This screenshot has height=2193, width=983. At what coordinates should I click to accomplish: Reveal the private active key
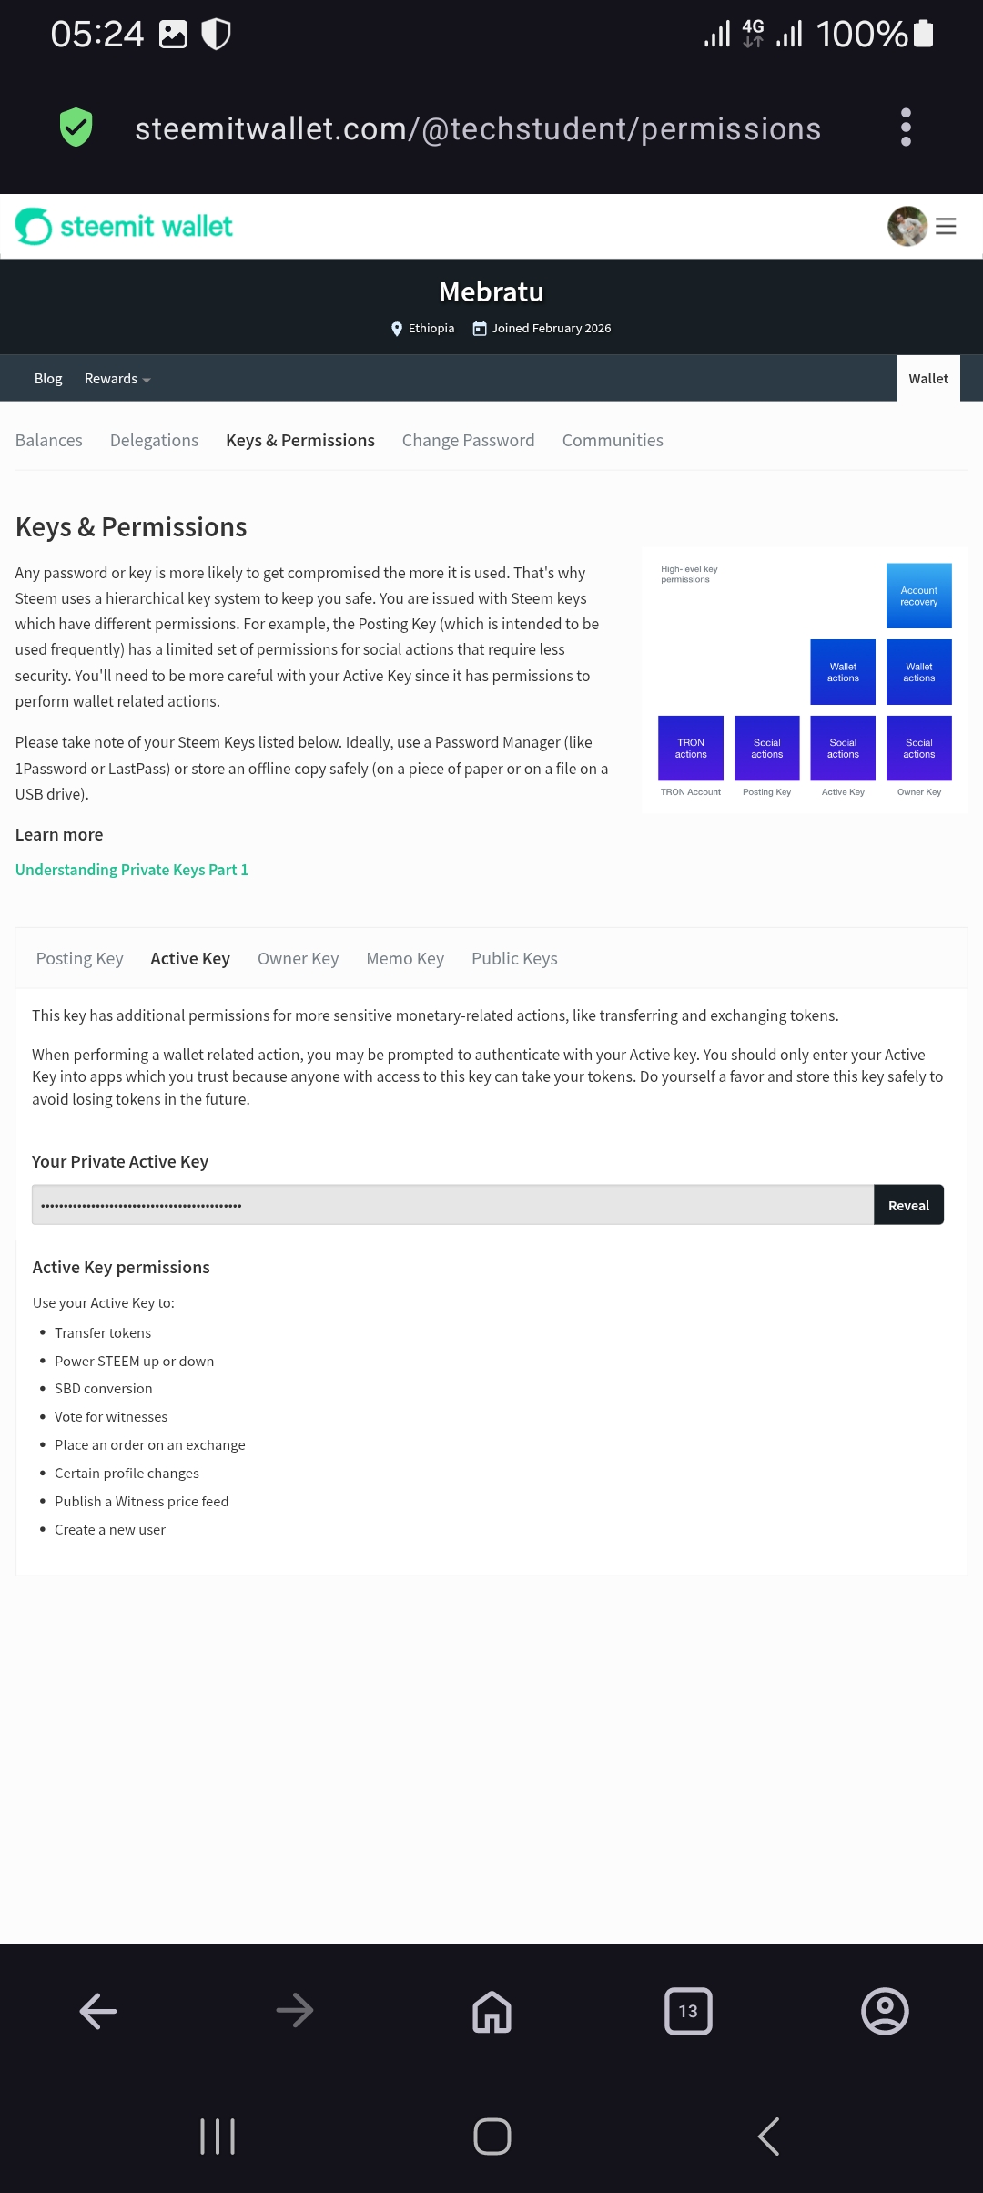[x=908, y=1205]
